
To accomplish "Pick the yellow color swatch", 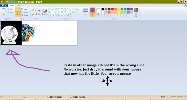I will coord(119,9).
